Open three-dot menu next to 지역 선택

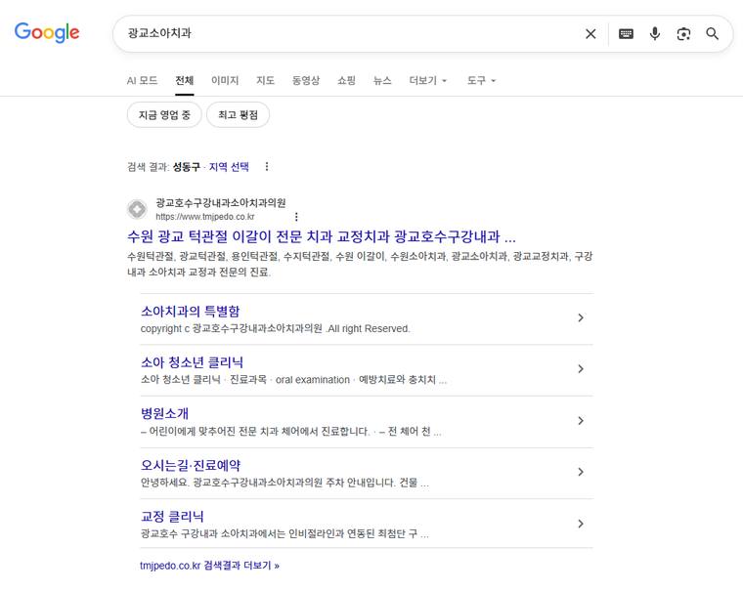(x=267, y=167)
